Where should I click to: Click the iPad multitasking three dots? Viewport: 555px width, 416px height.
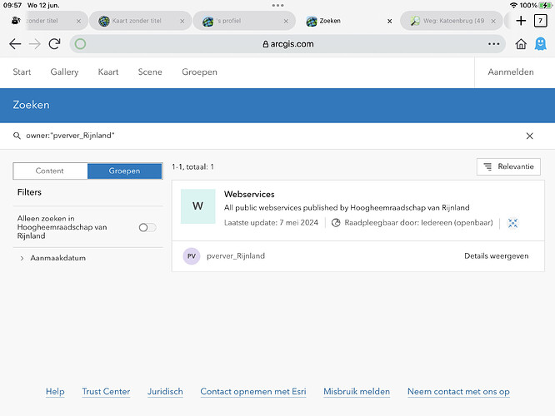pyautogui.click(x=277, y=5)
